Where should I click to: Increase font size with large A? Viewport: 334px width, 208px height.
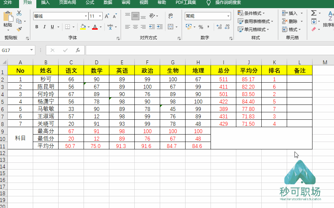click(x=107, y=16)
